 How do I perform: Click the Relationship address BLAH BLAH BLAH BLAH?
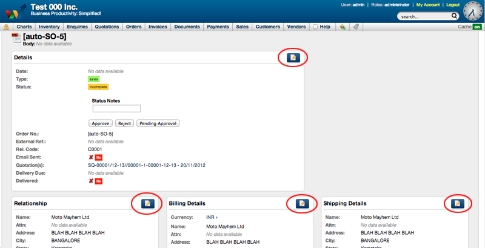pyautogui.click(x=78, y=233)
